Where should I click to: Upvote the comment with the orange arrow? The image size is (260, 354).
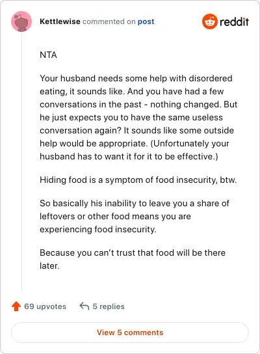(x=16, y=306)
